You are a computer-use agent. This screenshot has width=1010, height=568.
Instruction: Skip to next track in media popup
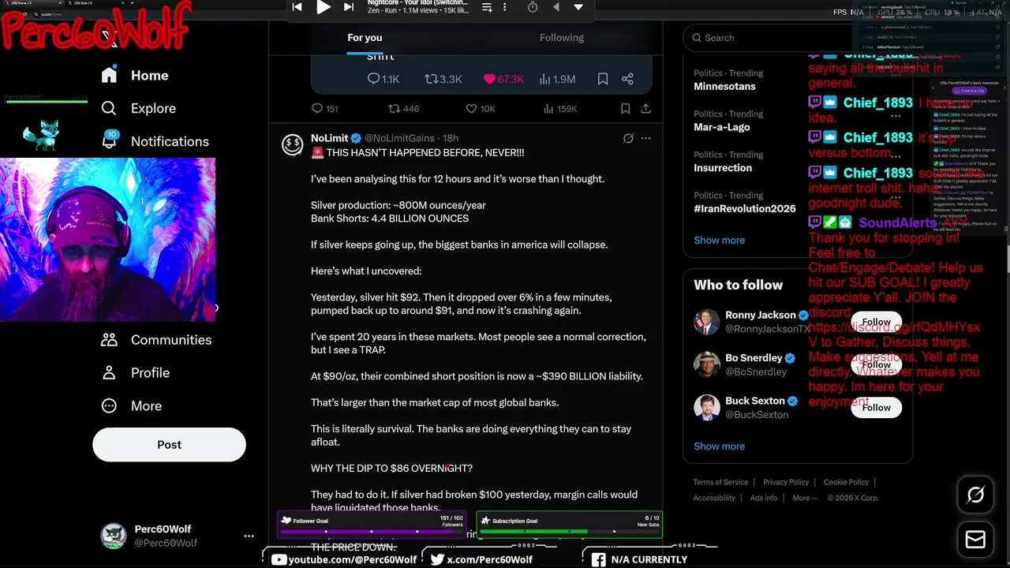click(x=349, y=7)
